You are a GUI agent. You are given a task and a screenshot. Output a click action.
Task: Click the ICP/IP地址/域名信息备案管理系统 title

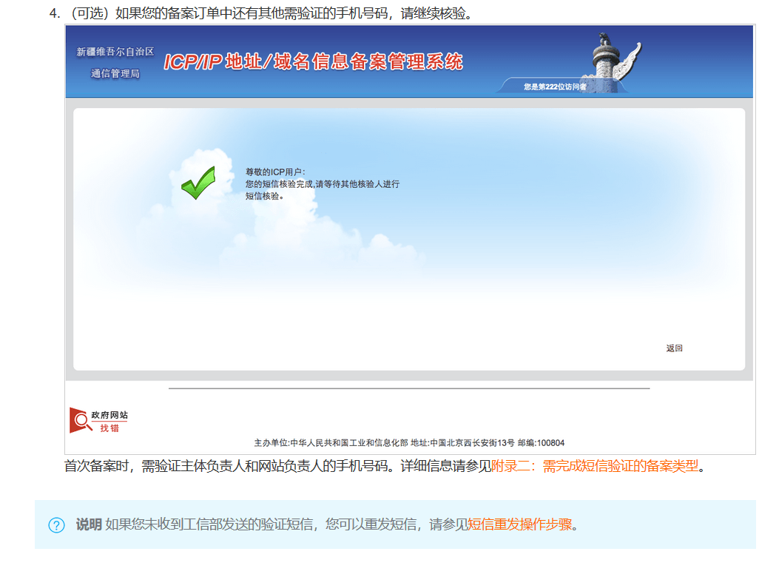[313, 61]
